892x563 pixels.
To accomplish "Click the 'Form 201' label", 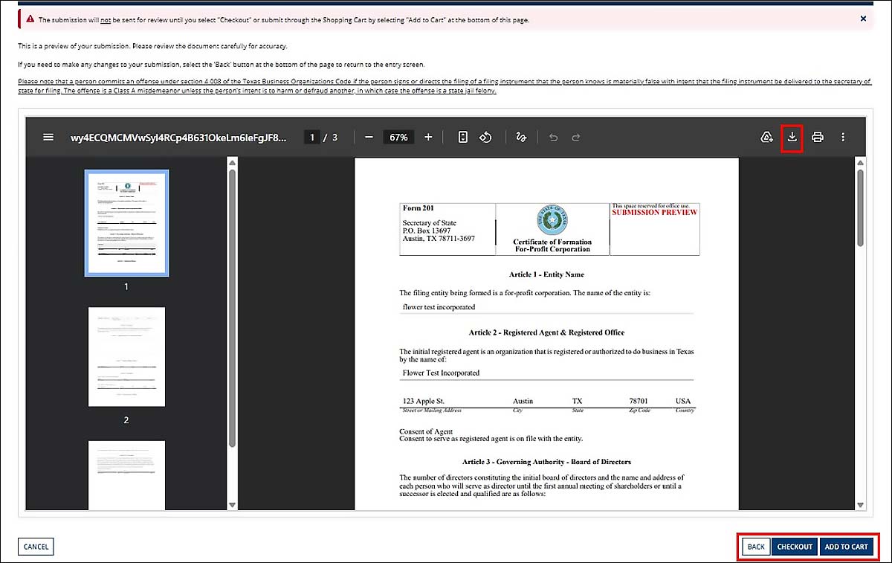I will pos(418,208).
